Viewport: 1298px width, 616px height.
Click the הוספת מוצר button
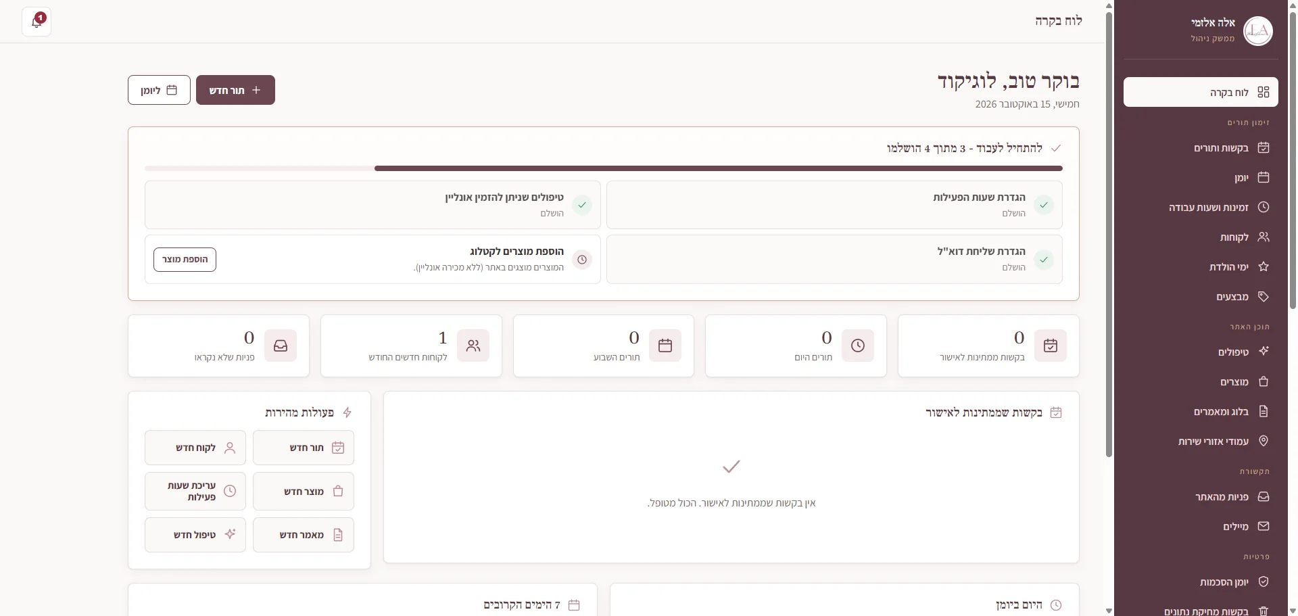click(185, 260)
